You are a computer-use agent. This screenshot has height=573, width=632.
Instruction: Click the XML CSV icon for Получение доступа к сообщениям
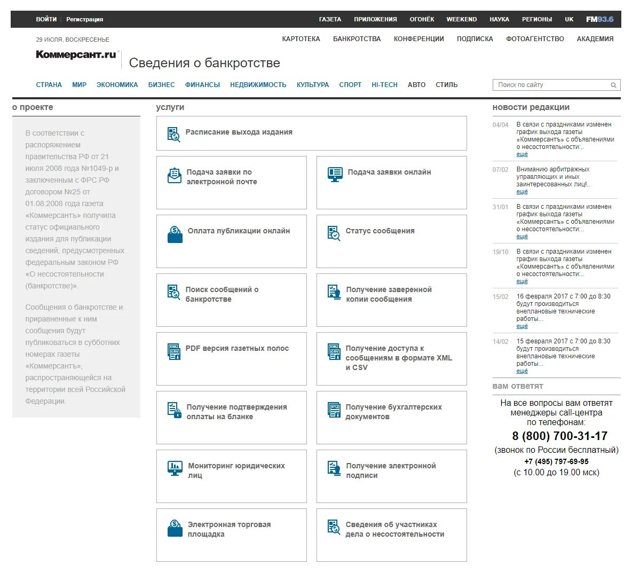tap(334, 351)
